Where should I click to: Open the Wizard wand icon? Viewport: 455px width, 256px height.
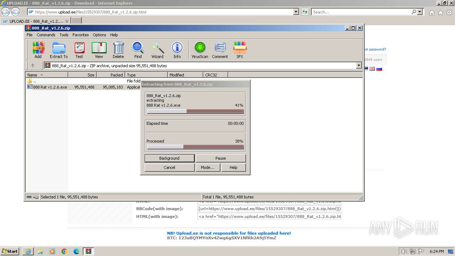[157, 50]
